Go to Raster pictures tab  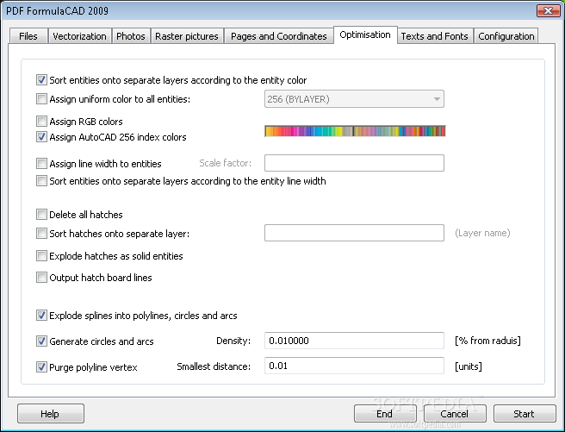[x=187, y=36]
